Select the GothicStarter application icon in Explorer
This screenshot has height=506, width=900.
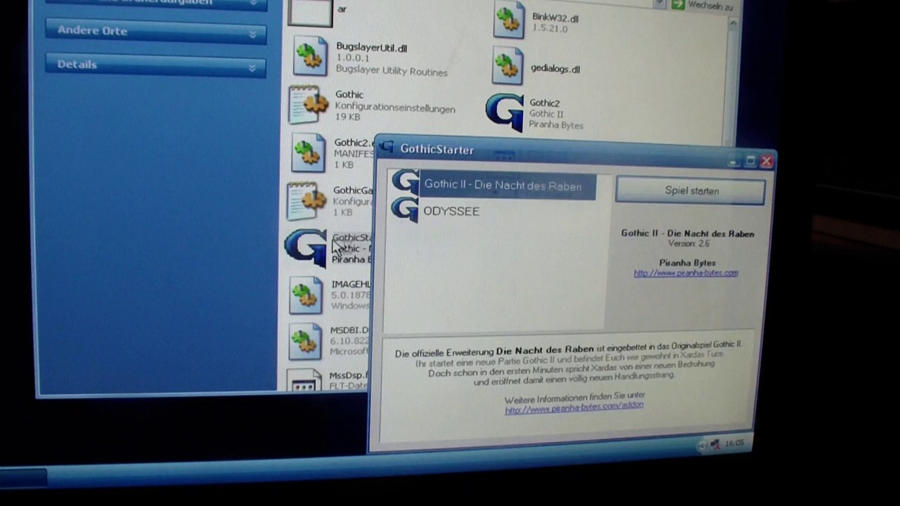coord(306,247)
